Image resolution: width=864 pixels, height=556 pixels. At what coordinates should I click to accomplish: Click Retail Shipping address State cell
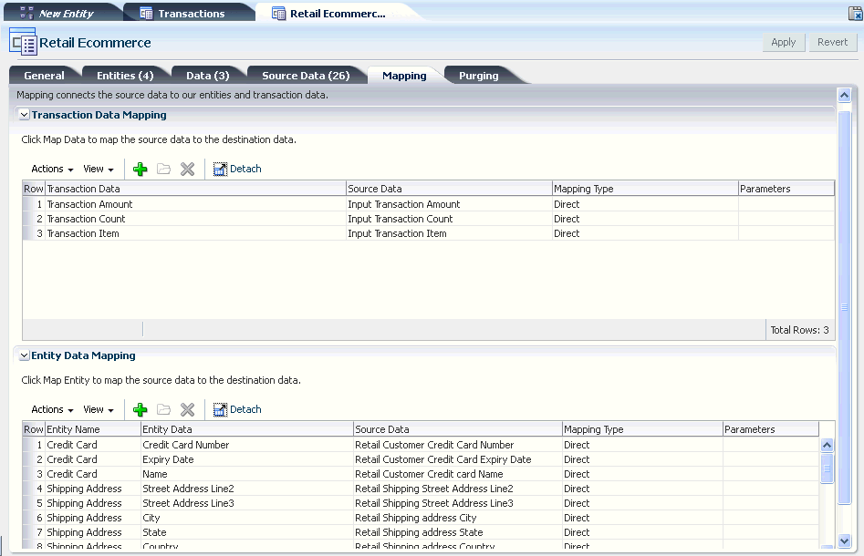458,532
